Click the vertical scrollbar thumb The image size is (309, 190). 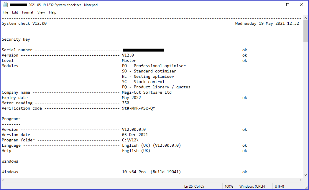coord(305,31)
